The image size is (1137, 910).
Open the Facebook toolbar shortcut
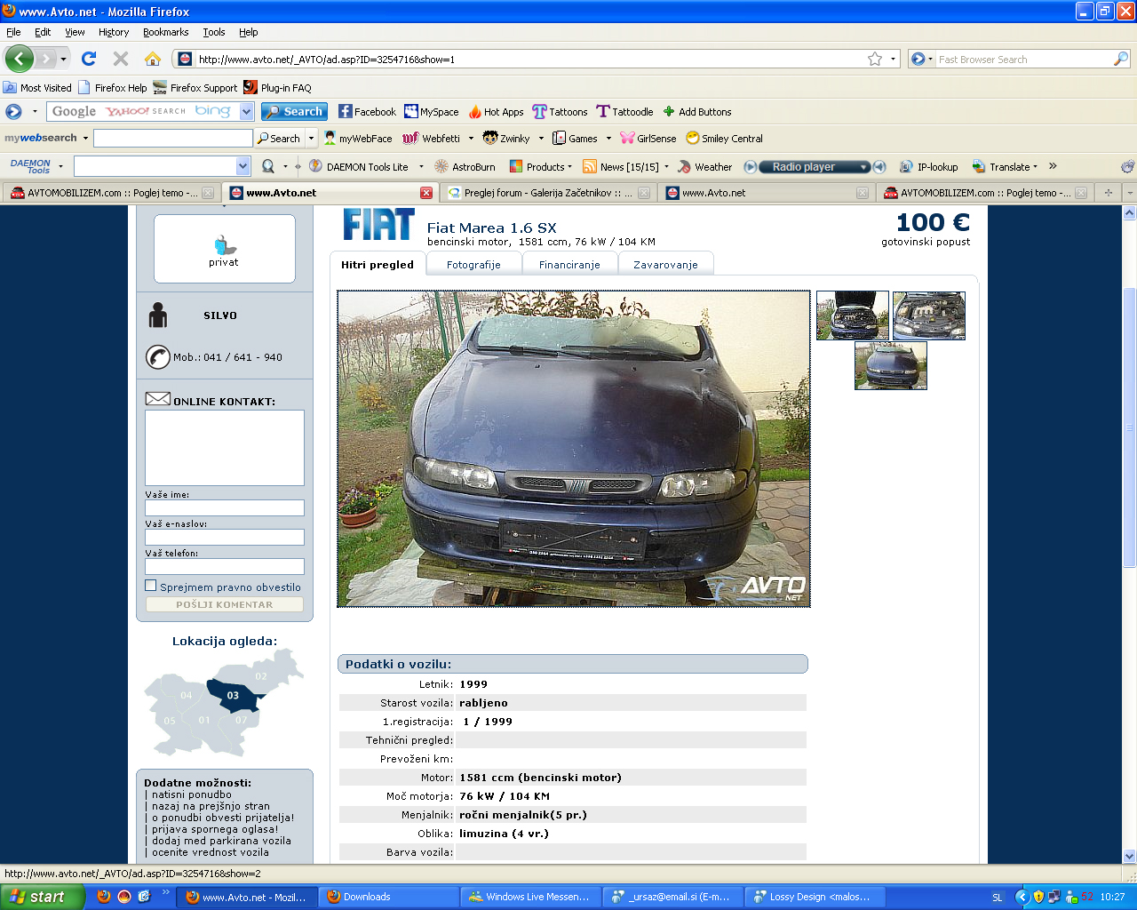367,112
